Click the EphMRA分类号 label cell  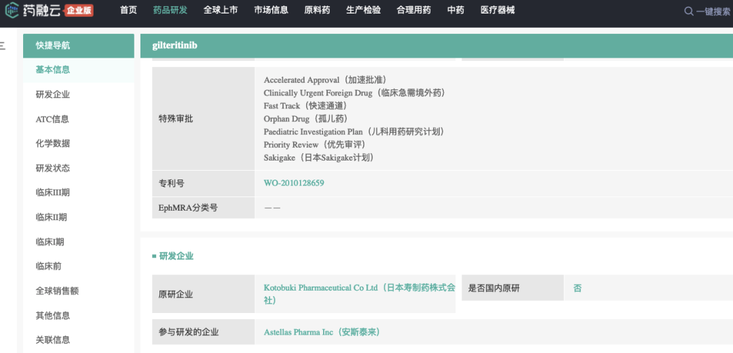tap(204, 208)
